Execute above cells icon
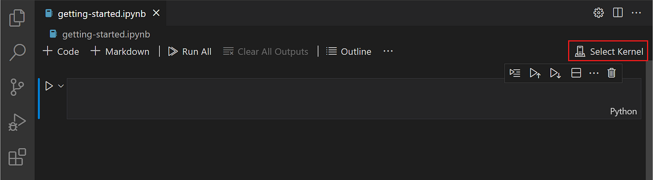 (535, 73)
